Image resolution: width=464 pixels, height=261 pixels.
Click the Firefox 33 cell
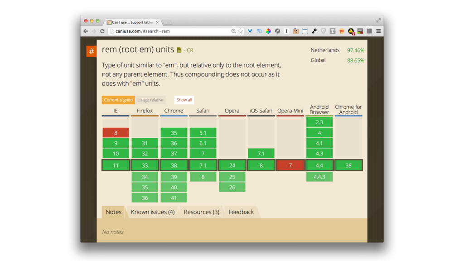click(x=145, y=165)
